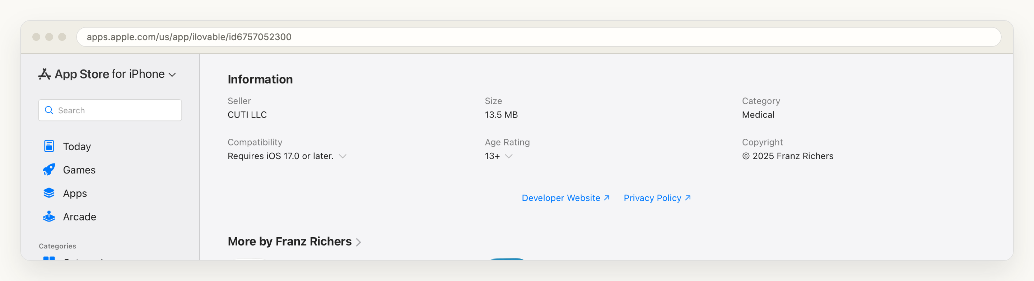1034x281 pixels.
Task: Open More by Franz Richers chevron
Action: [x=358, y=242]
